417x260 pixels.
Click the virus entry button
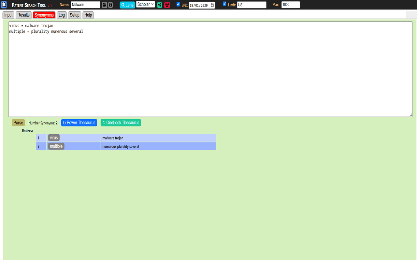pyautogui.click(x=54, y=138)
